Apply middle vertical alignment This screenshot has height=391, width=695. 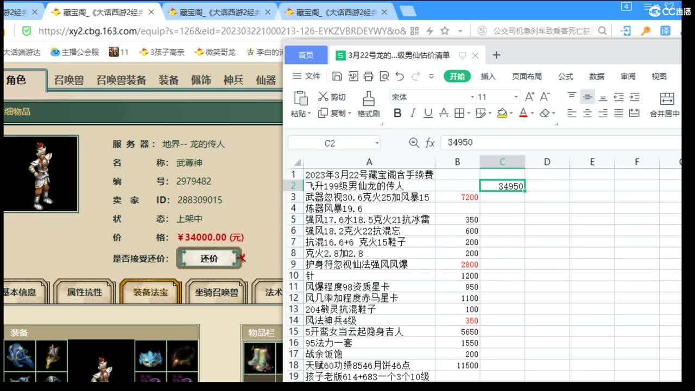pos(587,97)
